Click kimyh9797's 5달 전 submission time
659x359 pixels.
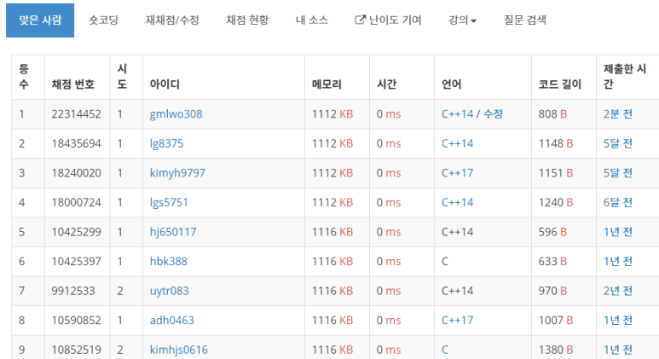(x=618, y=173)
